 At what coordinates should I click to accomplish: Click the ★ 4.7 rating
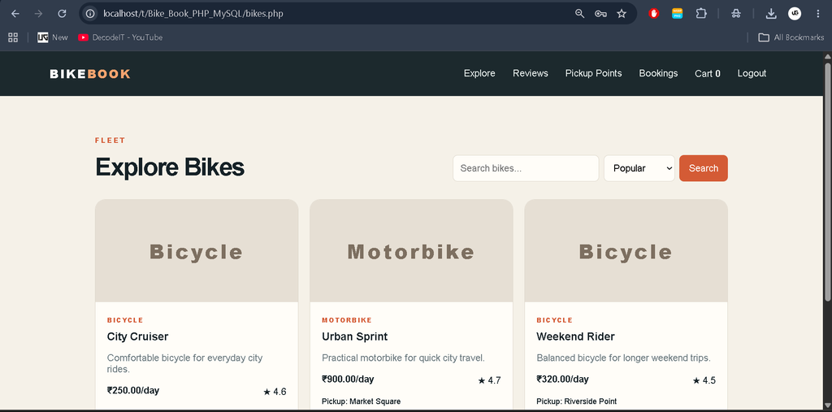click(x=489, y=380)
